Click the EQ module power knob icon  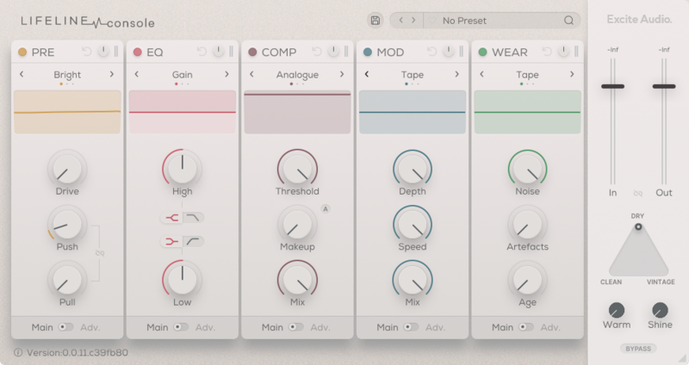pyautogui.click(x=216, y=53)
